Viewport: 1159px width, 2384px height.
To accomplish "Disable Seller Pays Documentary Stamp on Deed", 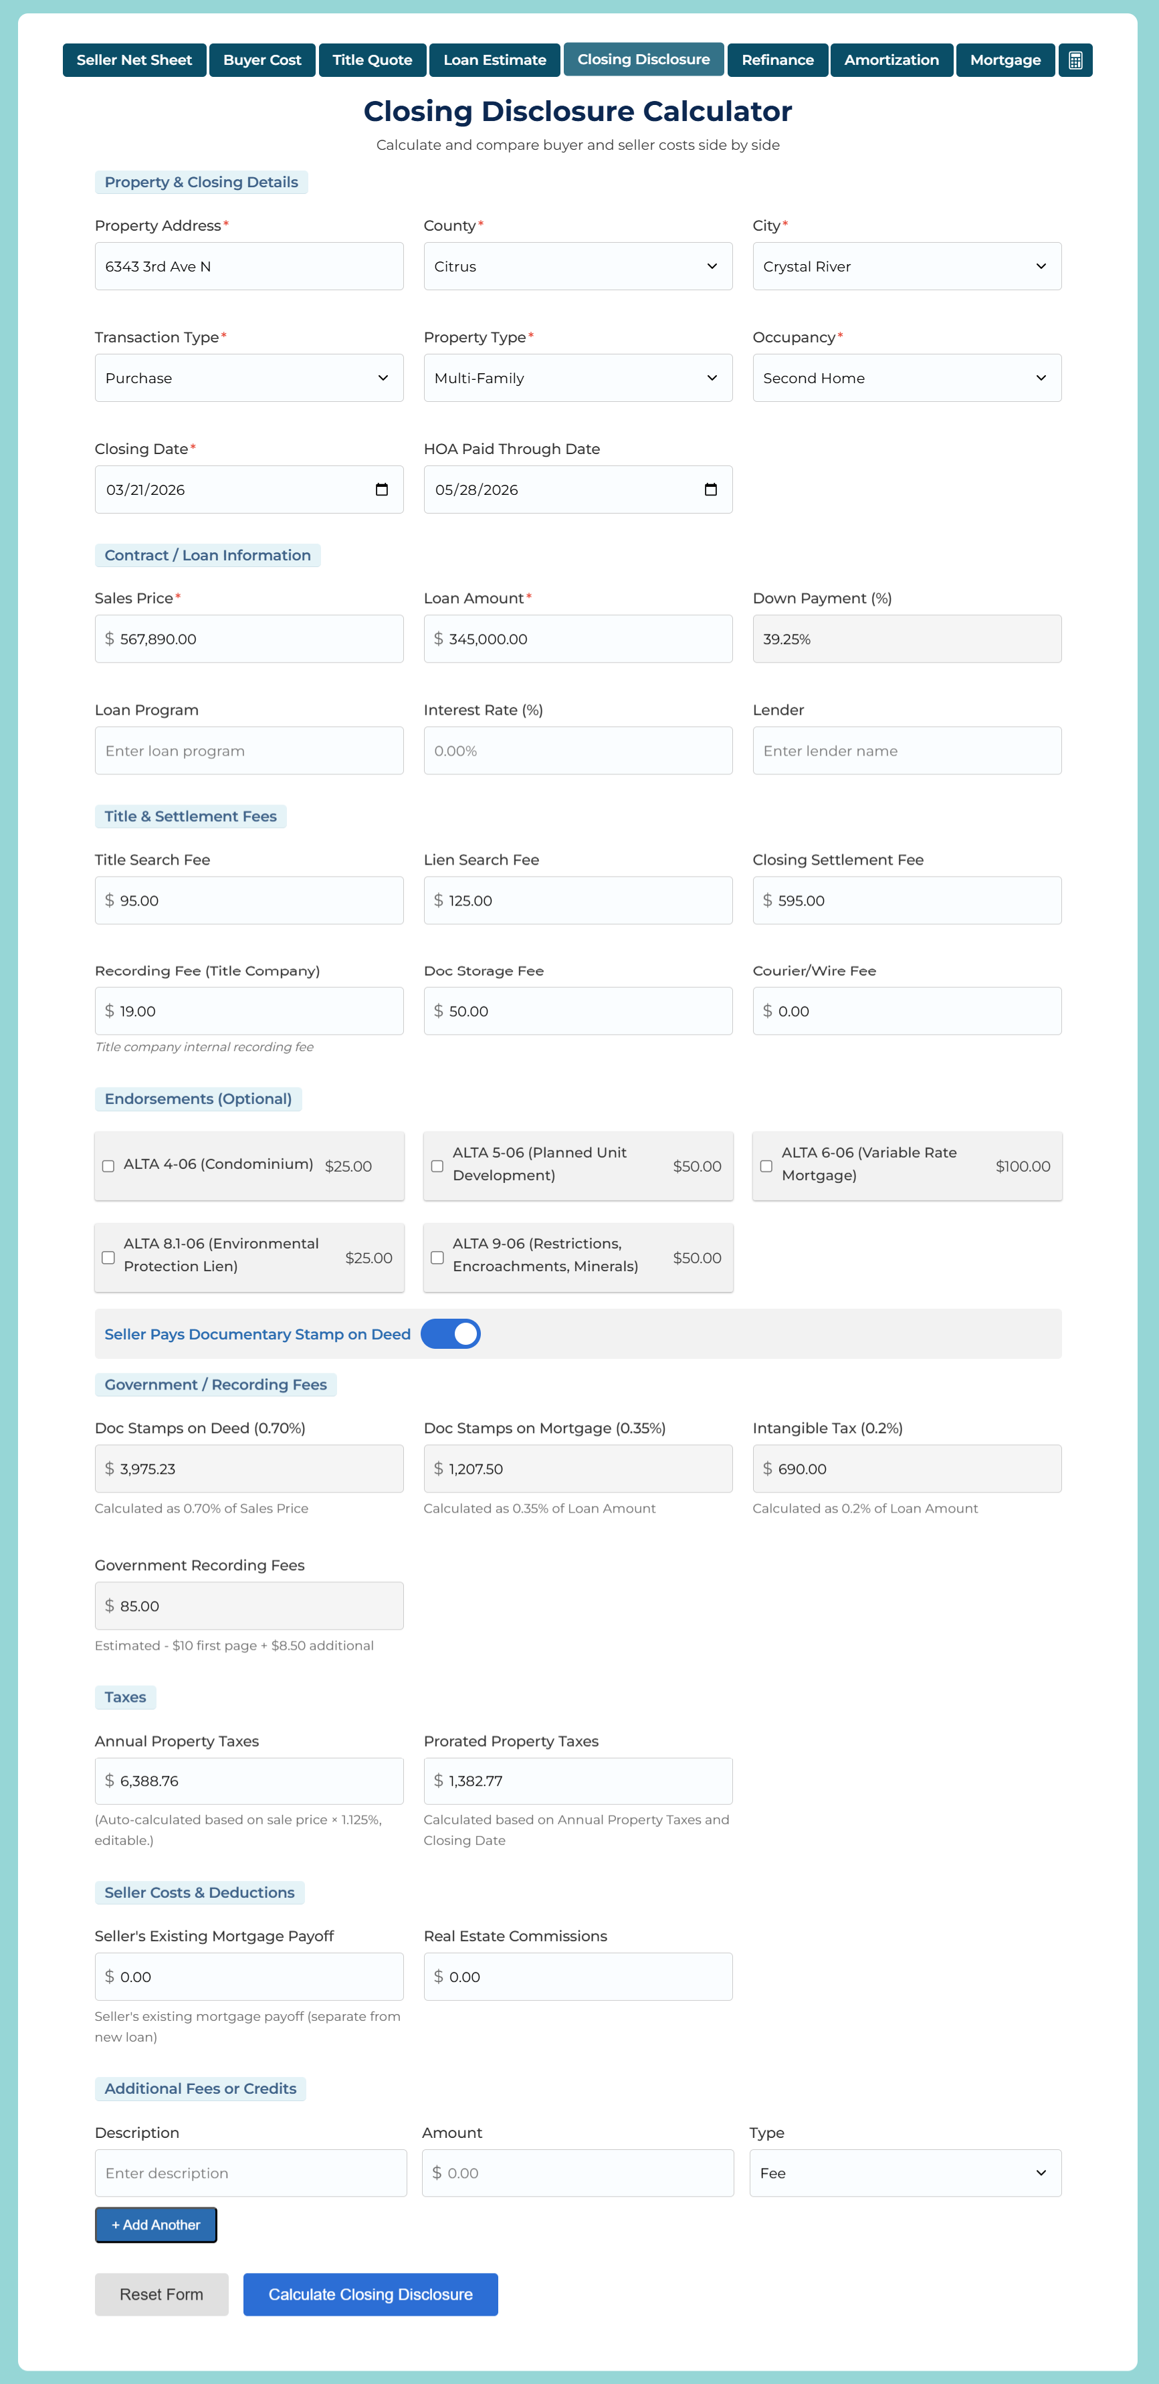I will 451,1333.
